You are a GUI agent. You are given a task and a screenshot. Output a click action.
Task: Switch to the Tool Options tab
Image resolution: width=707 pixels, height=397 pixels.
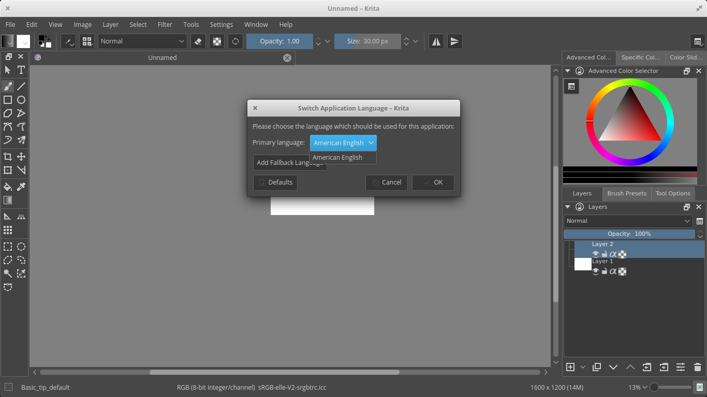[672, 193]
